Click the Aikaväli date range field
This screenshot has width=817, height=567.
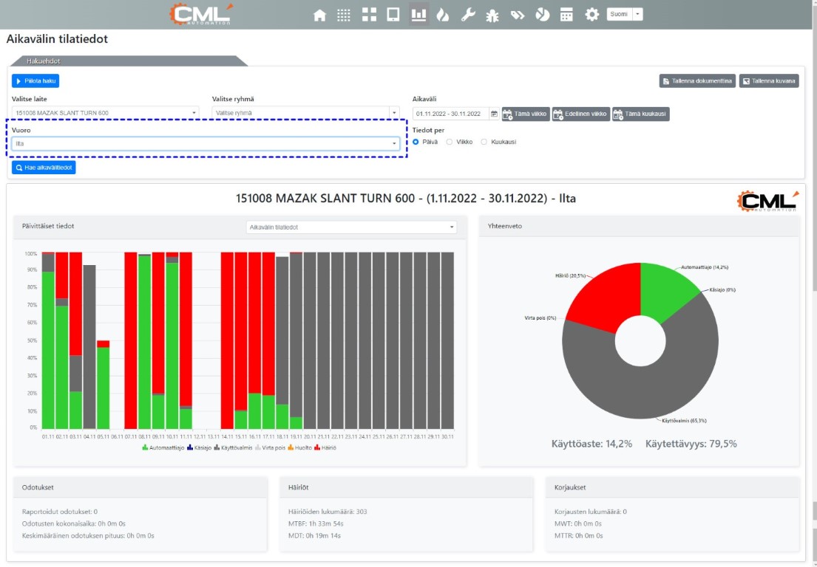pos(450,114)
